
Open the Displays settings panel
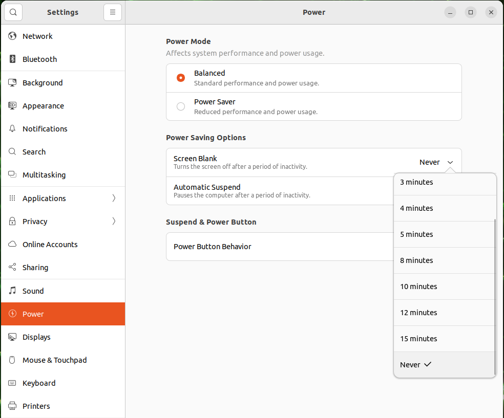[x=36, y=337]
